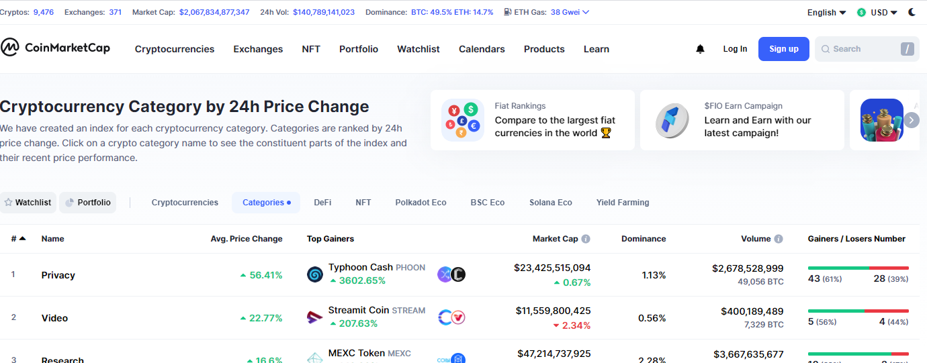The image size is (927, 363).
Task: Open the MEXC Token link
Action: pyautogui.click(x=369, y=353)
